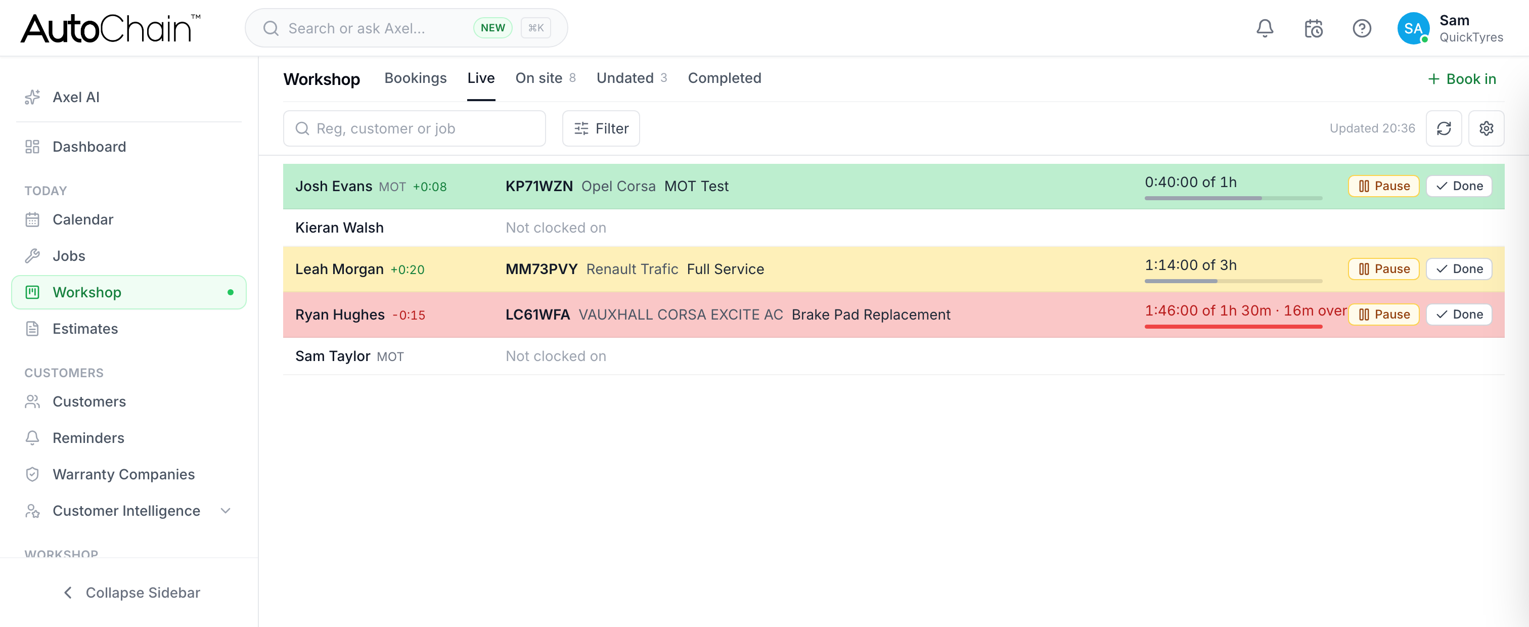Open Warranty Companies in sidebar
Image resolution: width=1529 pixels, height=627 pixels.
pyautogui.click(x=129, y=474)
